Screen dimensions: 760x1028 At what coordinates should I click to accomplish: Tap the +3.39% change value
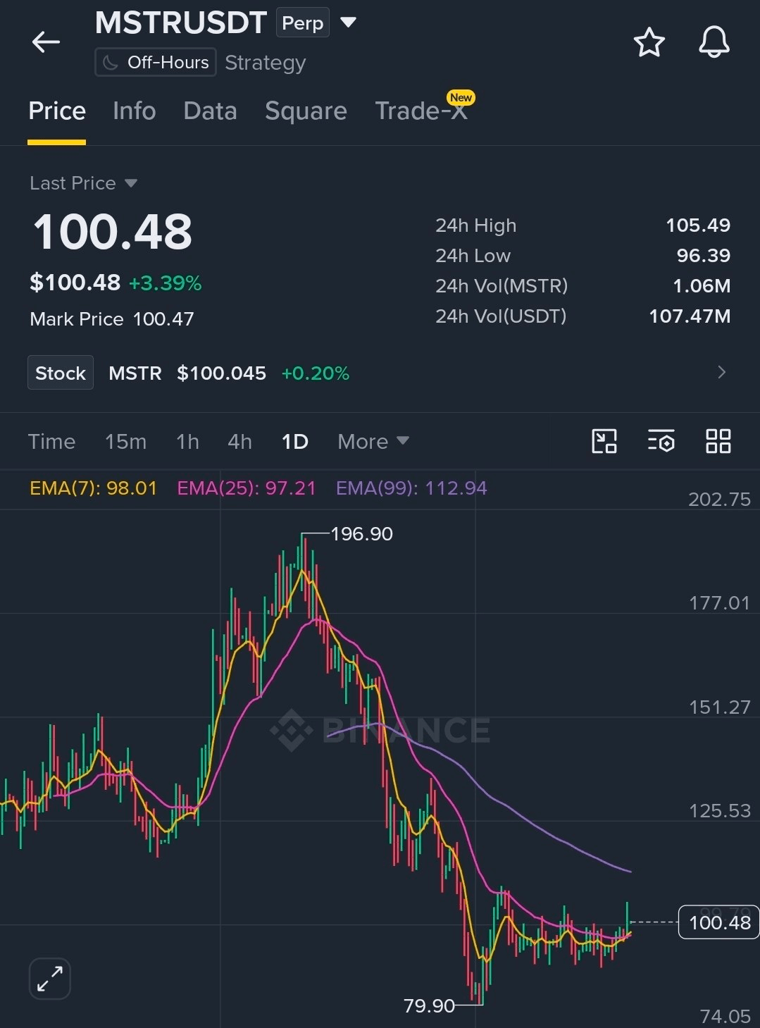click(165, 283)
